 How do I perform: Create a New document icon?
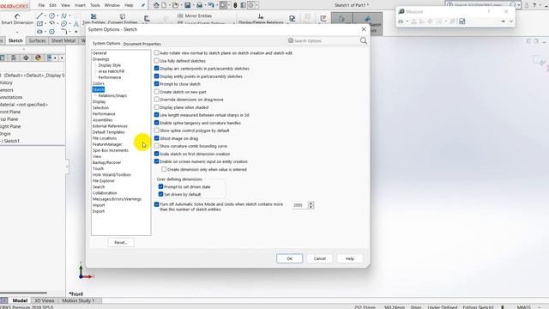164,5
